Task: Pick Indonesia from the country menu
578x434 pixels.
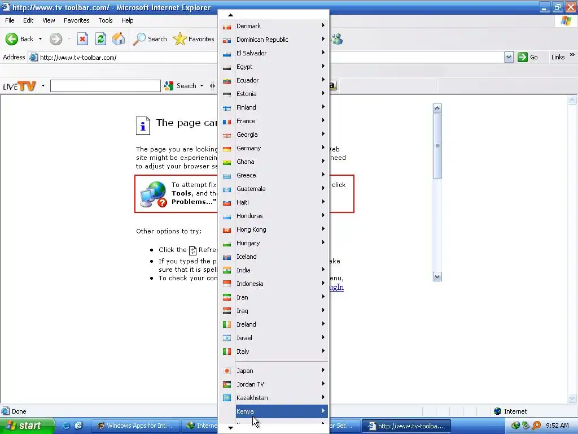Action: click(x=274, y=284)
